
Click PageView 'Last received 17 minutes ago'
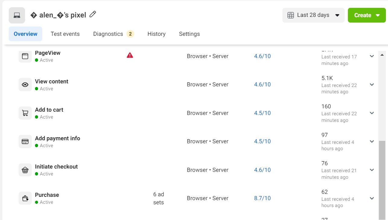[339, 60]
